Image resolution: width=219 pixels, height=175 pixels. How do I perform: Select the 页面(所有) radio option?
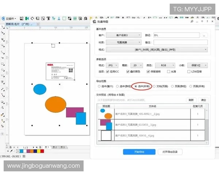[x=191, y=86]
